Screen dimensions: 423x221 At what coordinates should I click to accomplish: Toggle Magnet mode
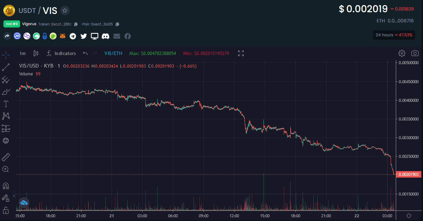(x=6, y=186)
